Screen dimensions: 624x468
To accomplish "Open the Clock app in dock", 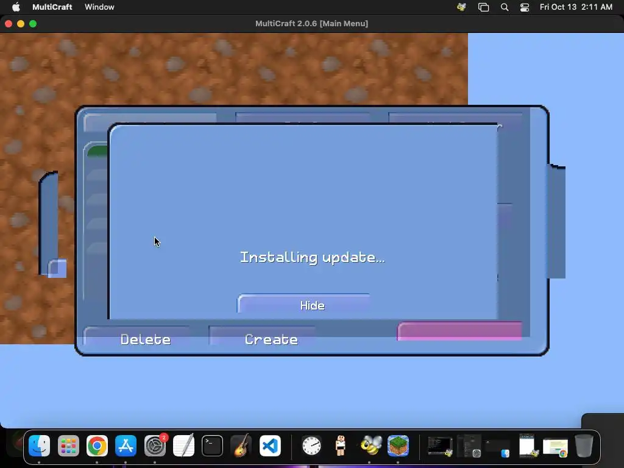I will pos(311,445).
